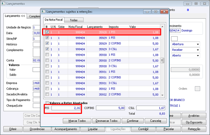The image size is (210, 135).
Task: Click the retention dialog's title bar icon
Action: [x=43, y=11]
